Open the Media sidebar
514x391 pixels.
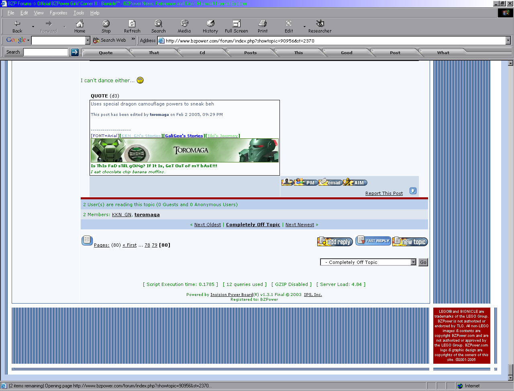pos(184,26)
